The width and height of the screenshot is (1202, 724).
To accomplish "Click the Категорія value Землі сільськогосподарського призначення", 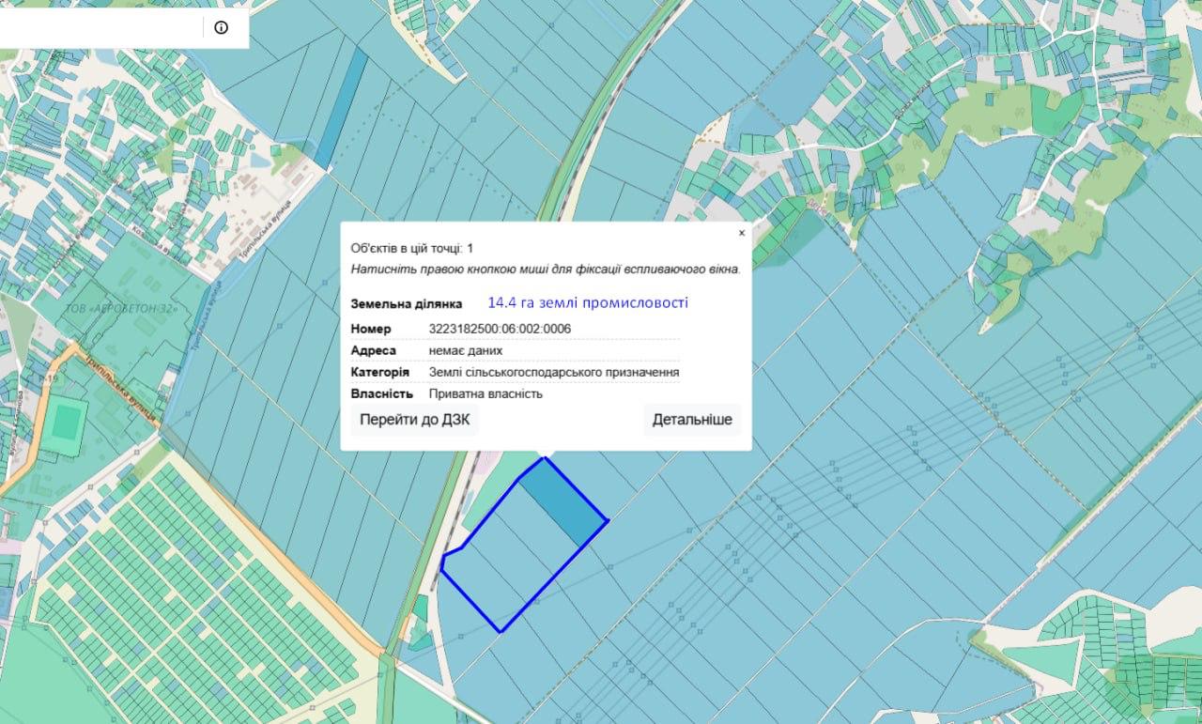I will 554,372.
